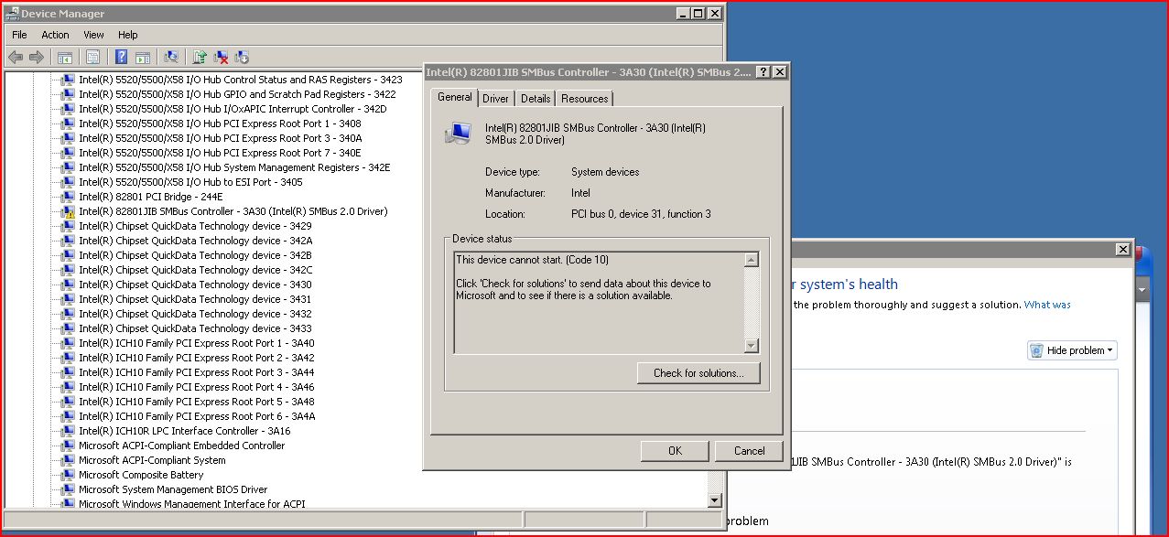Select Chipset QuickData Technology device - 3430

[x=195, y=285]
